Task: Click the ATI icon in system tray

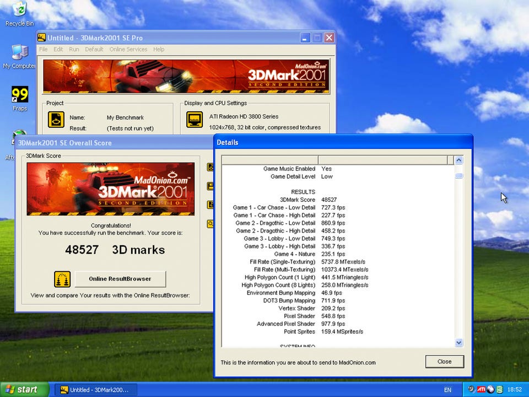Action: [481, 390]
